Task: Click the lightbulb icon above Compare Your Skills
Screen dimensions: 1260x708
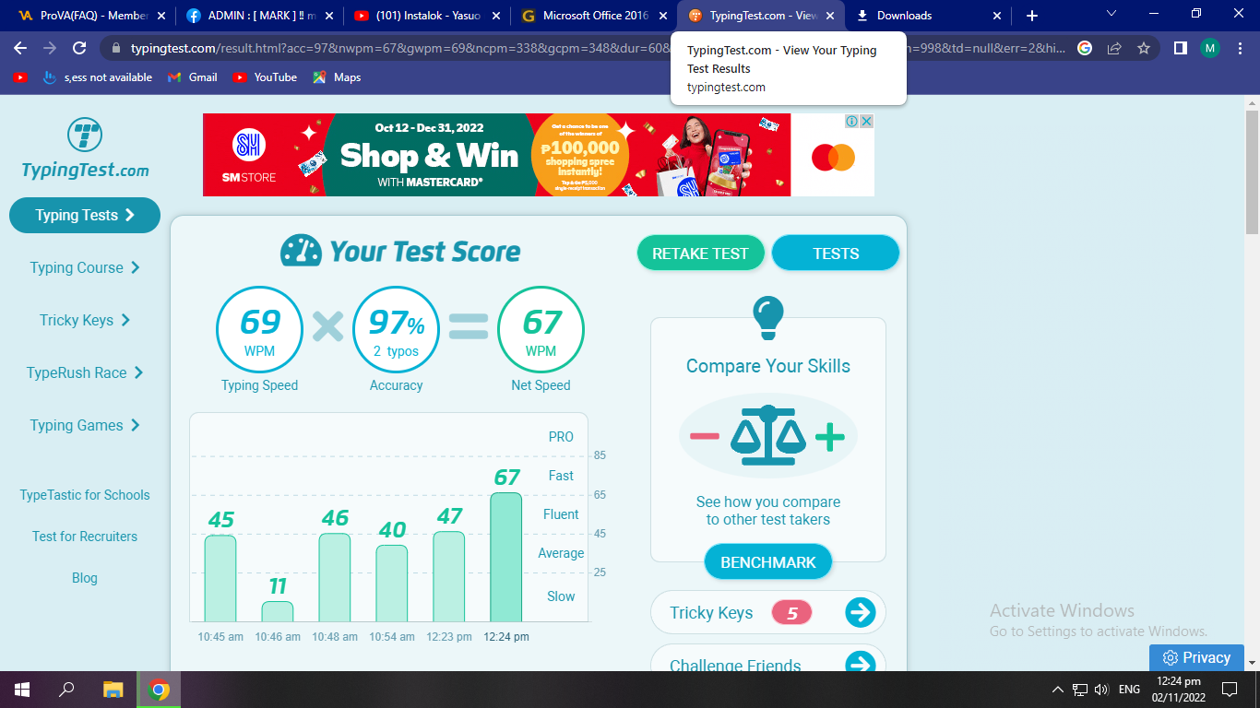Action: 768,318
